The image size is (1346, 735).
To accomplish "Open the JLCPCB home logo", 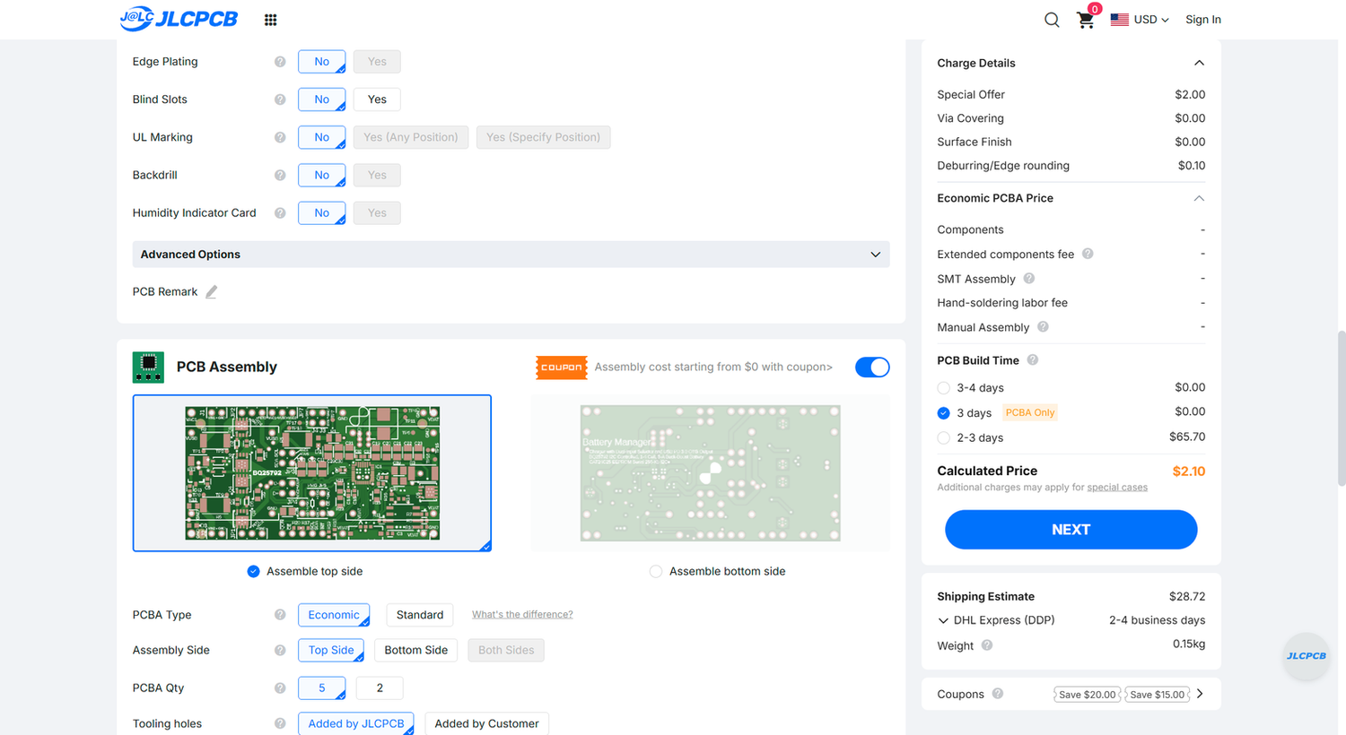I will point(179,19).
